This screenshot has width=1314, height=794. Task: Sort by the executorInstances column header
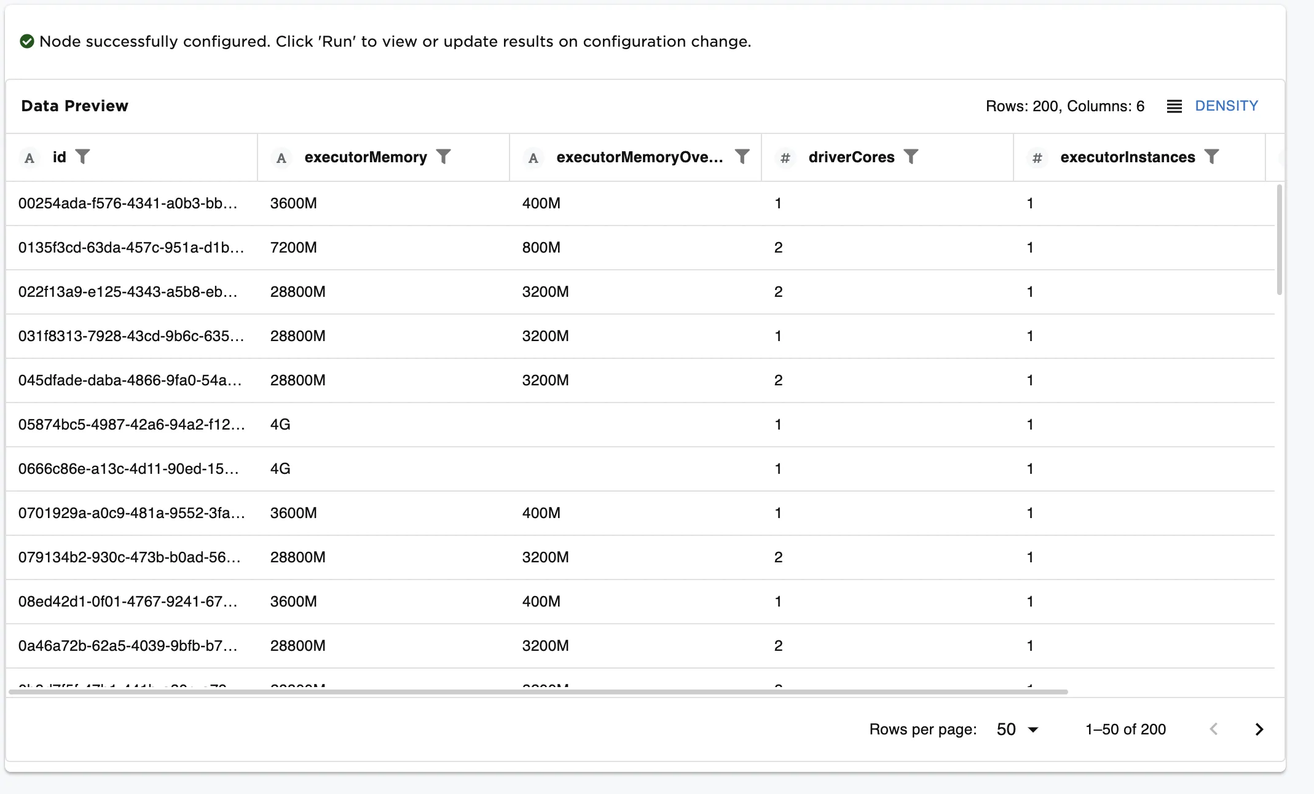[1127, 157]
